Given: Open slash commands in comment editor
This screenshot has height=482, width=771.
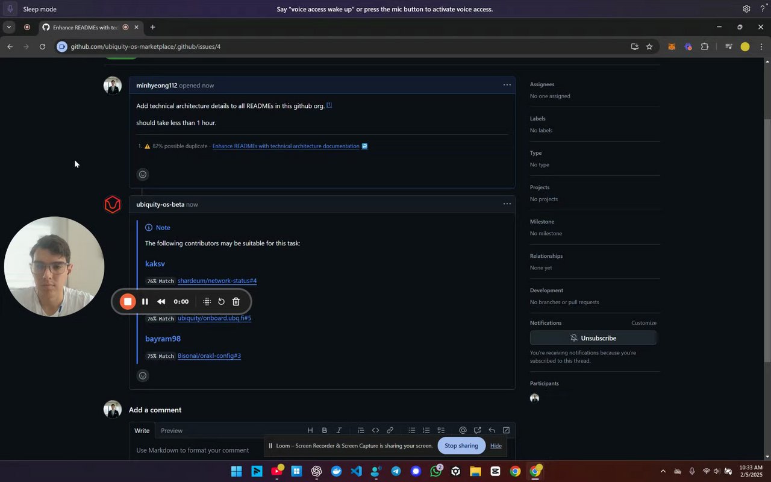Looking at the screenshot, I should tap(506, 430).
